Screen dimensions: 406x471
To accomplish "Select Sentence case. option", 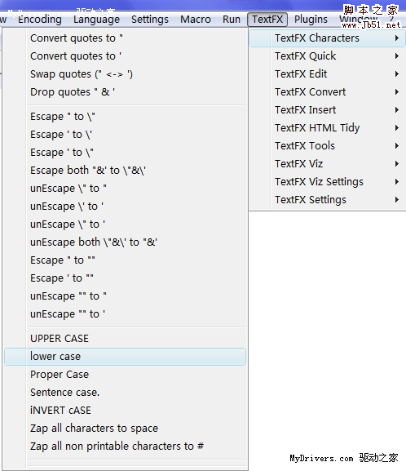I will tap(125, 393).
